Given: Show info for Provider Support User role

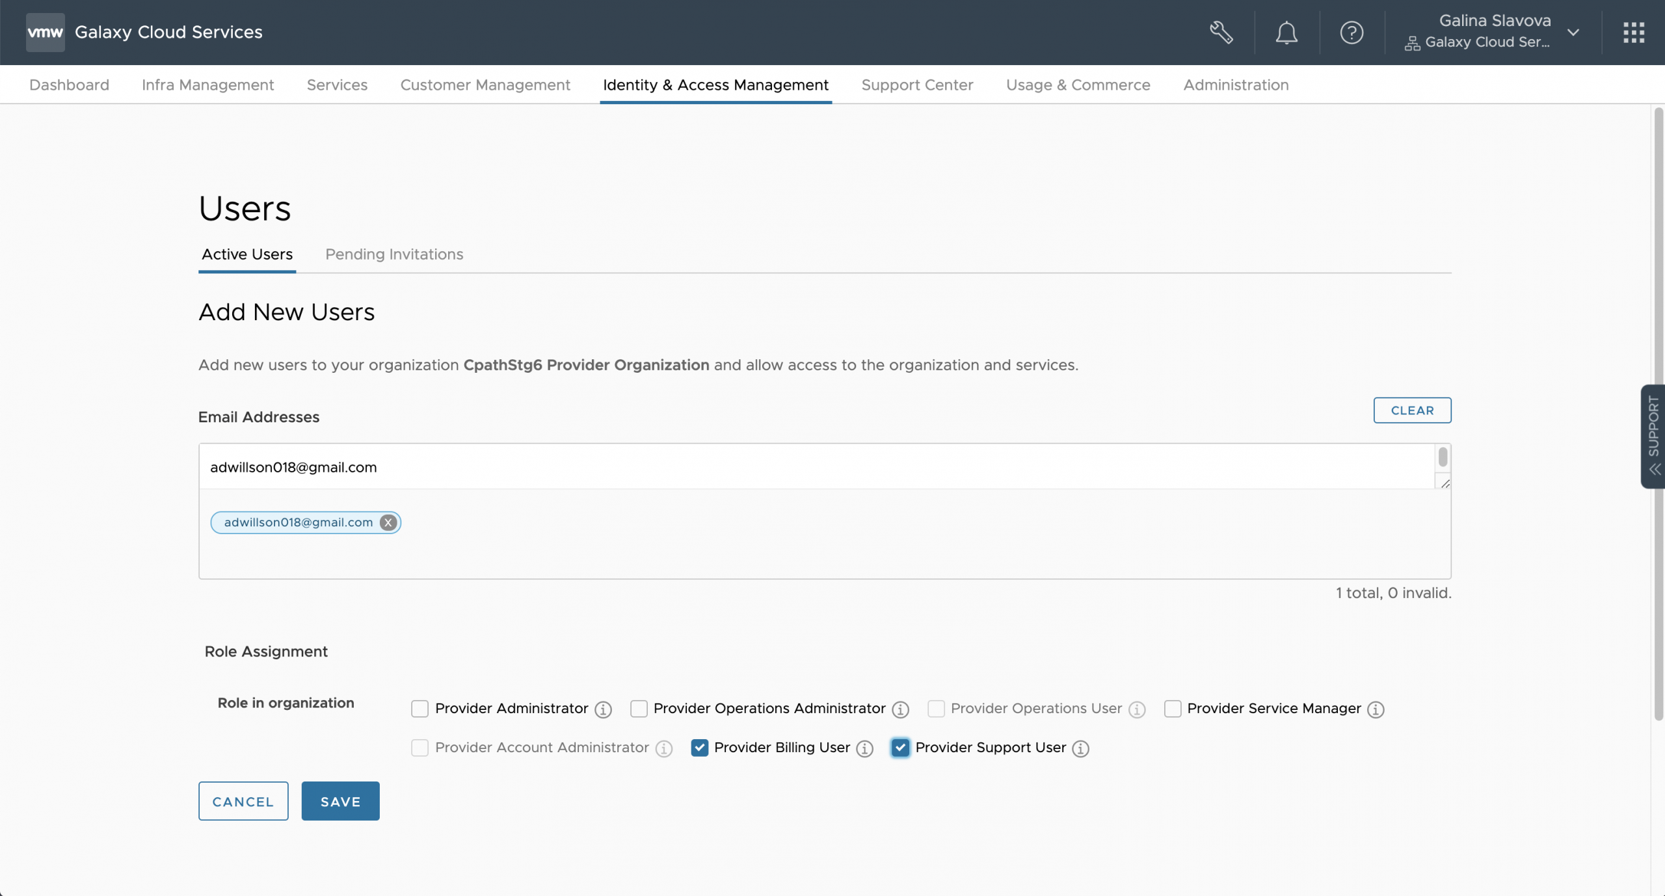Looking at the screenshot, I should 1080,748.
